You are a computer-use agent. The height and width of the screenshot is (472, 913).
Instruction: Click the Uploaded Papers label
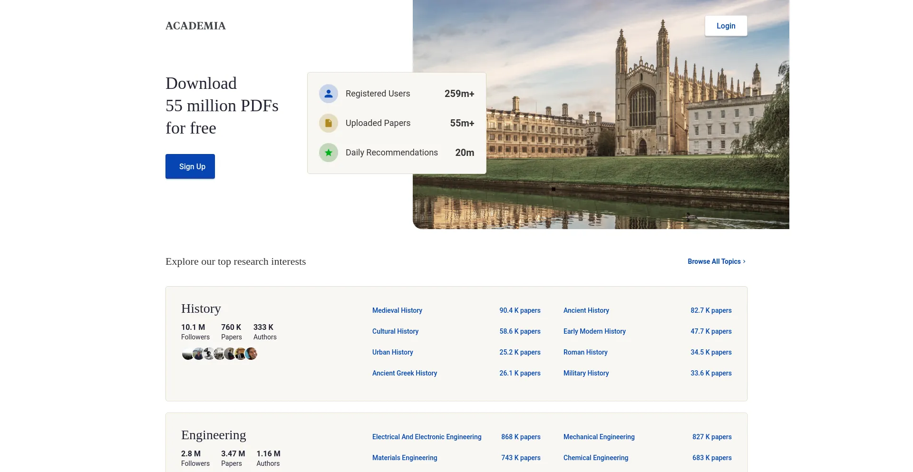(x=378, y=123)
